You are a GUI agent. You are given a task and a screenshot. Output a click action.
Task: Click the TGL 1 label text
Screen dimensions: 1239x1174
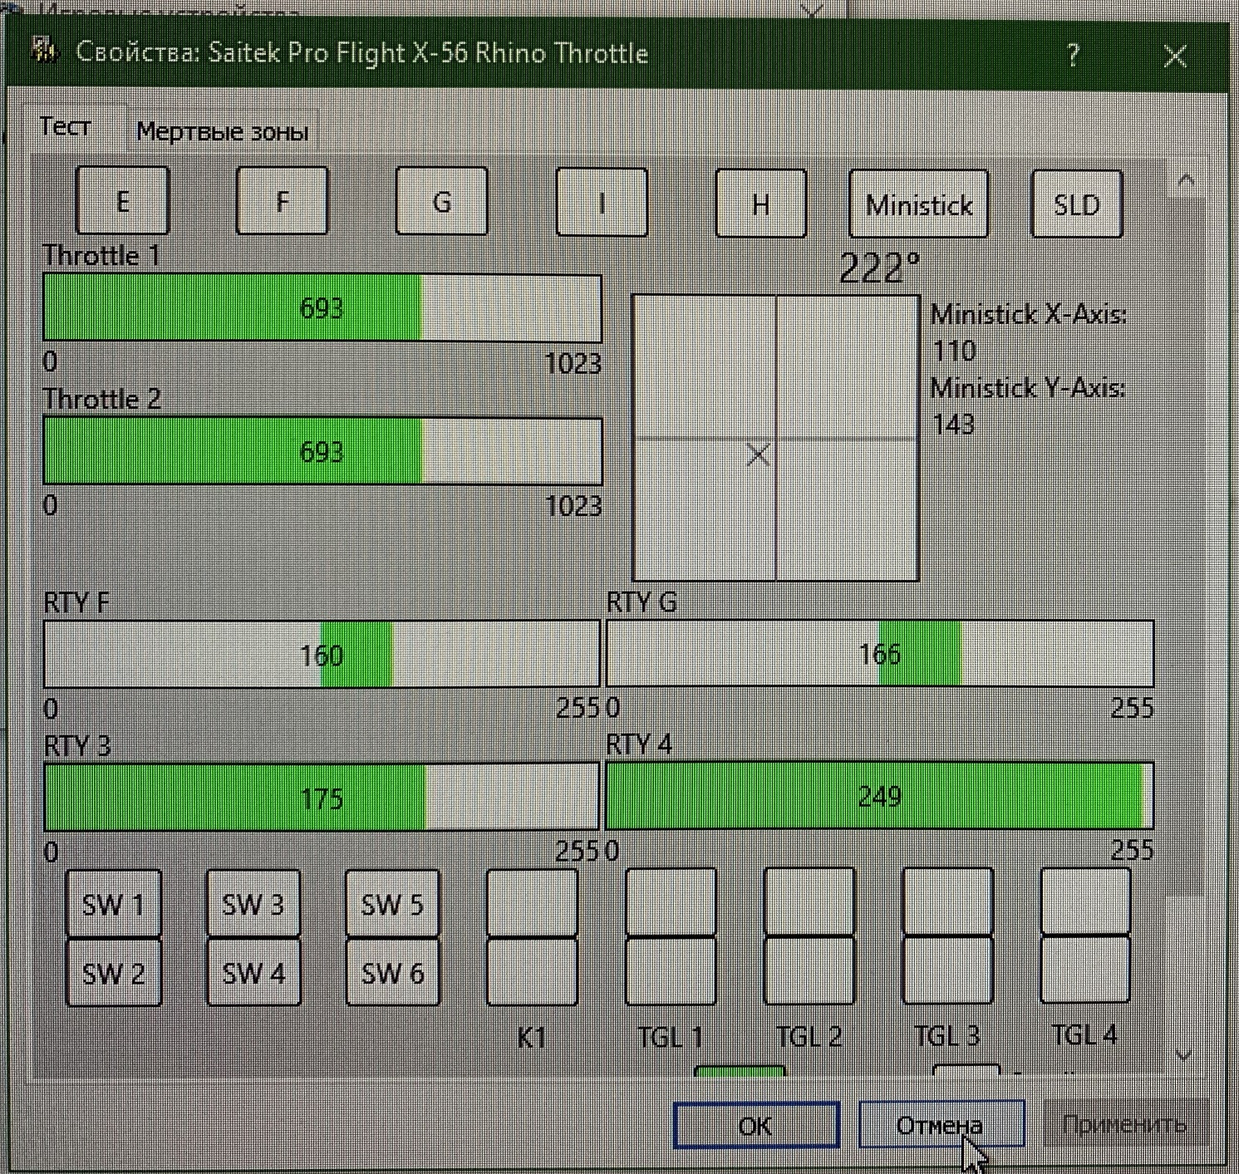[670, 1037]
